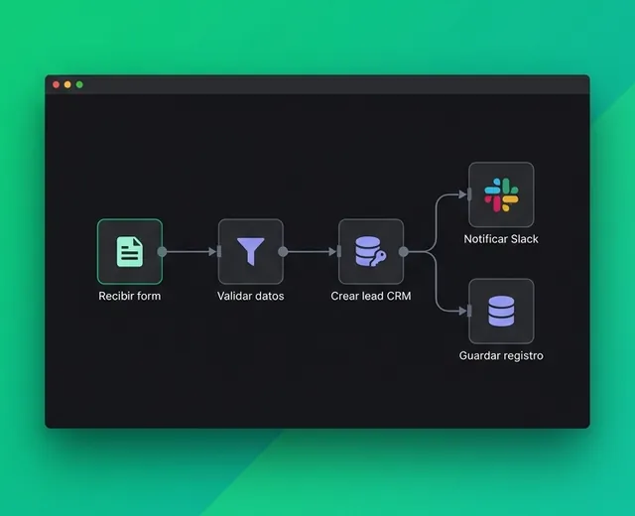The width and height of the screenshot is (635, 516).
Task: Select the Guardar registro database icon
Action: point(501,311)
